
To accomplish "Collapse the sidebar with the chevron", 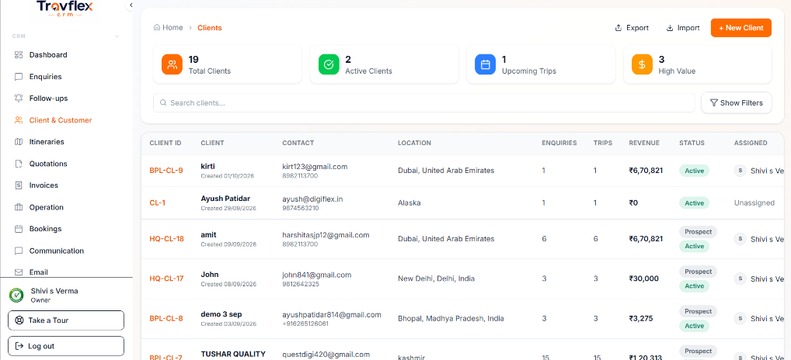I will tap(131, 5).
